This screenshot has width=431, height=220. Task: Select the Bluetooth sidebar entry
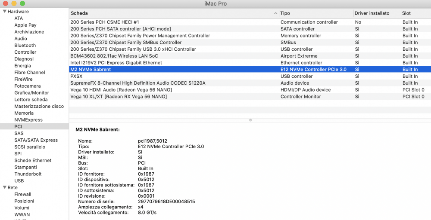25,45
